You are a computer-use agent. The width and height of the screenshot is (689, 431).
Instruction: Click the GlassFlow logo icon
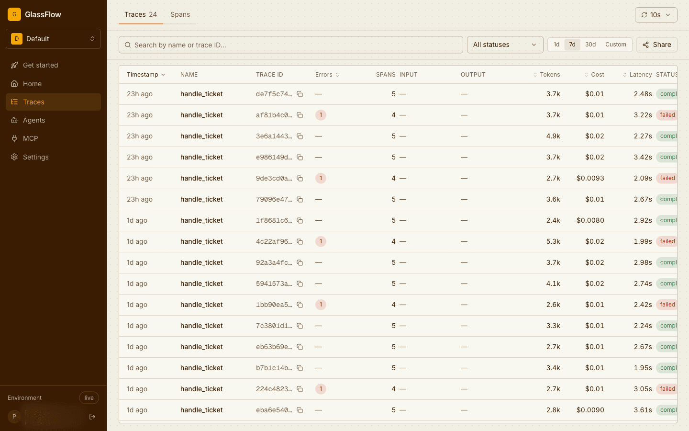14,14
